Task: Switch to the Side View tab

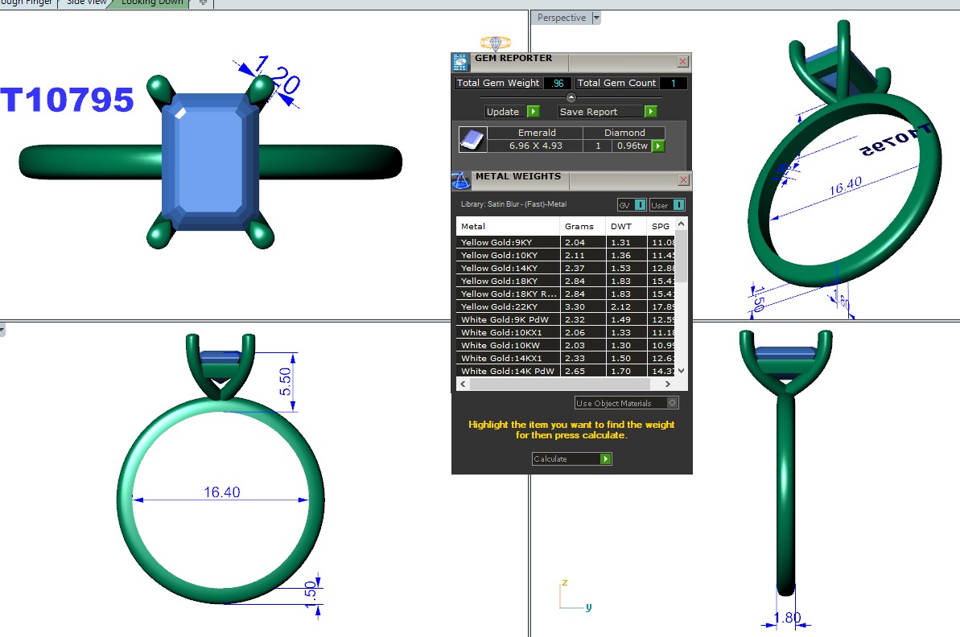Action: pyautogui.click(x=86, y=3)
